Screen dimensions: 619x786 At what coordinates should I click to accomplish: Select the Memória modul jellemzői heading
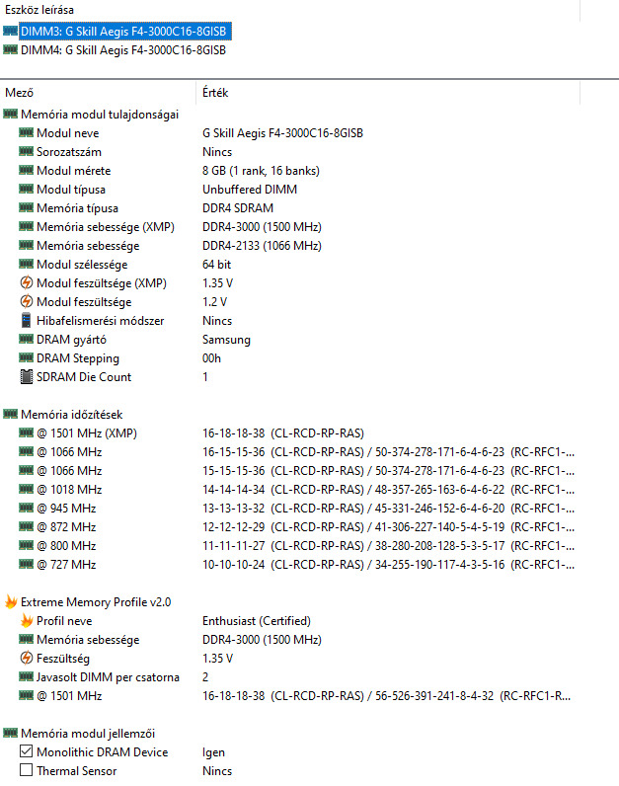tap(88, 734)
